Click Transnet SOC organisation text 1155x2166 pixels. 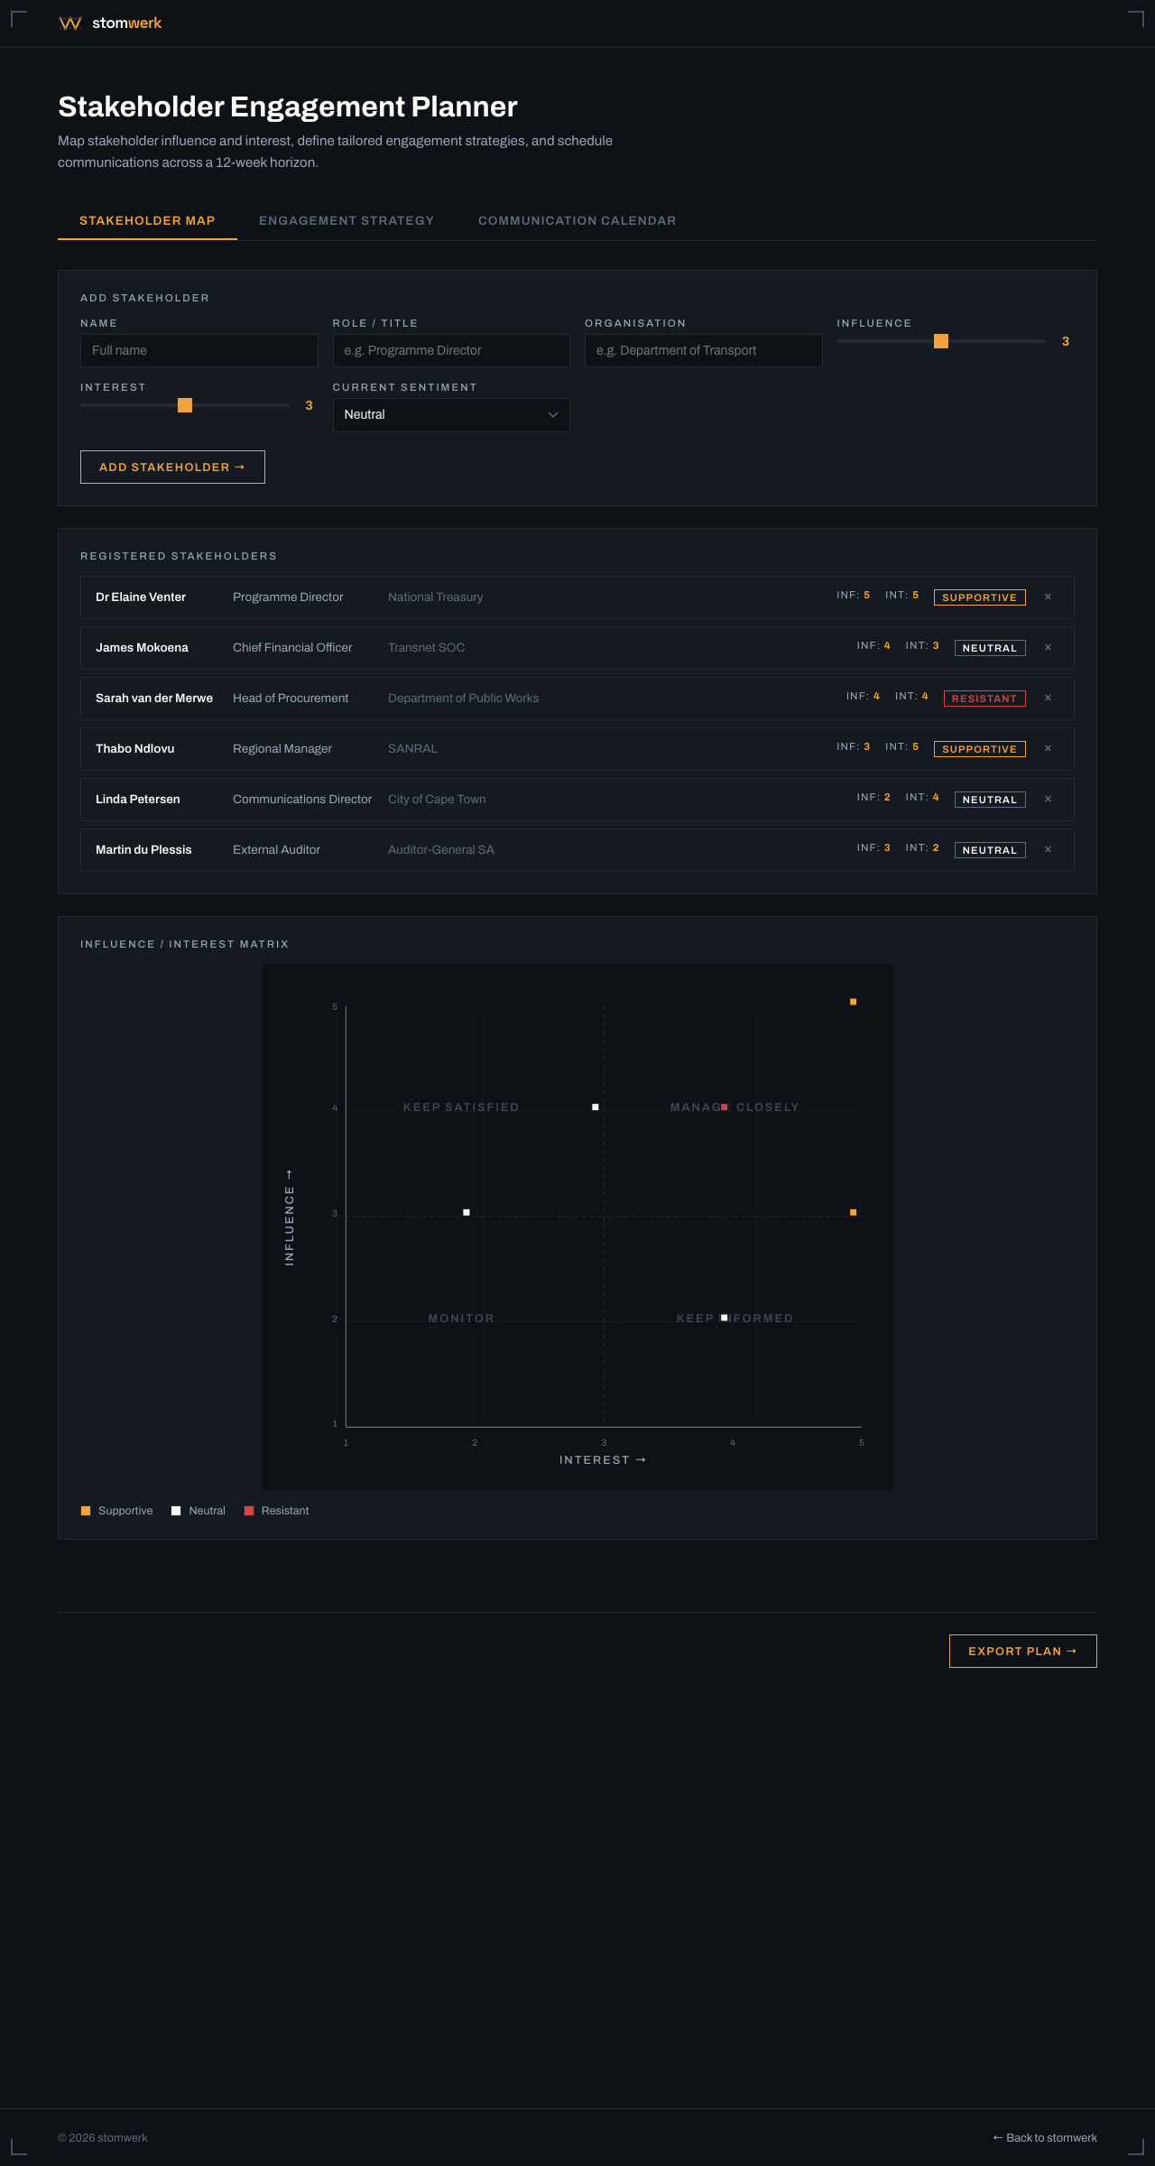[x=427, y=648]
